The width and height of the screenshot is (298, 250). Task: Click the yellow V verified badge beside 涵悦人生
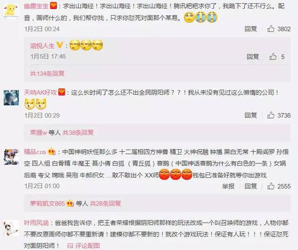[60, 45]
